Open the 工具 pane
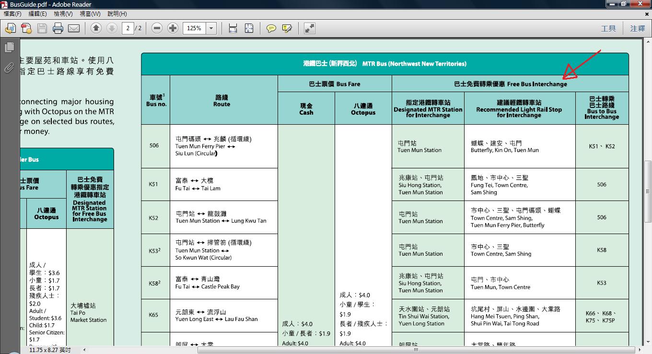The image size is (652, 354). 608,28
